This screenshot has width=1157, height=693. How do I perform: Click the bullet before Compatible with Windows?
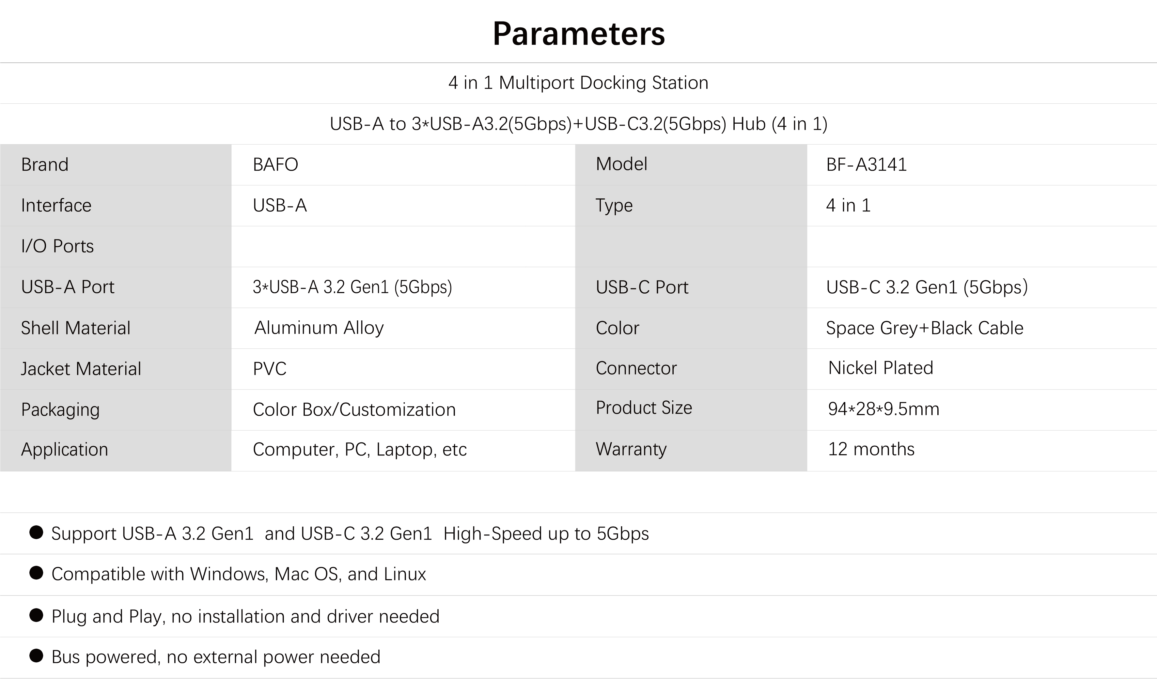pos(37,573)
